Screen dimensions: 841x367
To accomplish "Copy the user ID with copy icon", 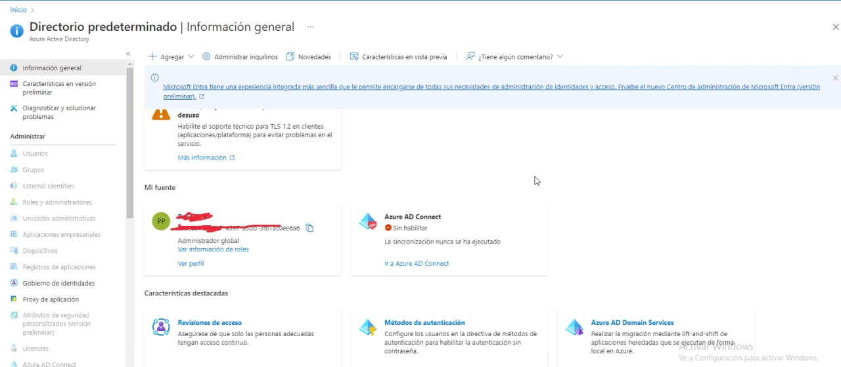I will [310, 228].
